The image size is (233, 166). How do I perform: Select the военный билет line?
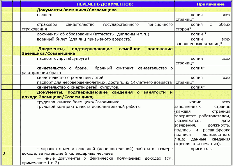click(84, 39)
